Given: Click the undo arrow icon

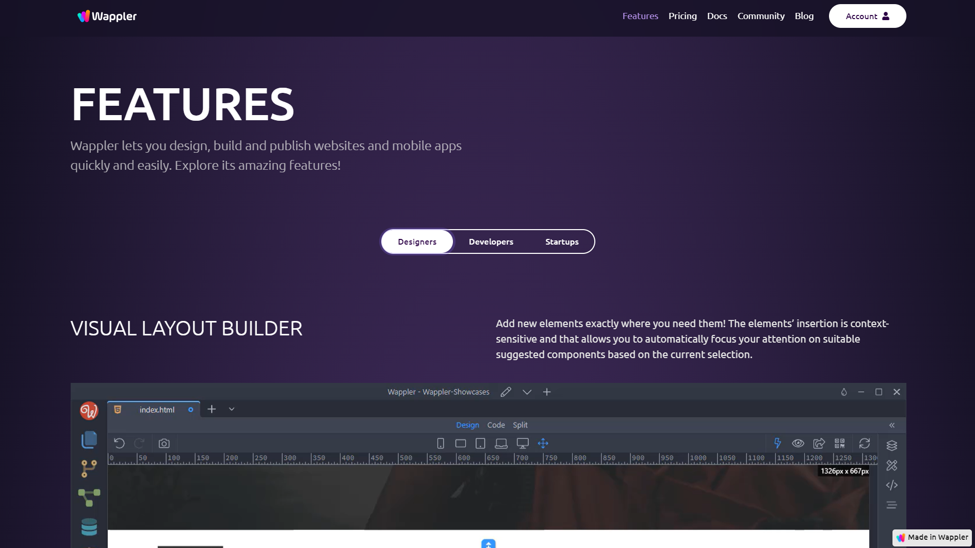Looking at the screenshot, I should [119, 443].
